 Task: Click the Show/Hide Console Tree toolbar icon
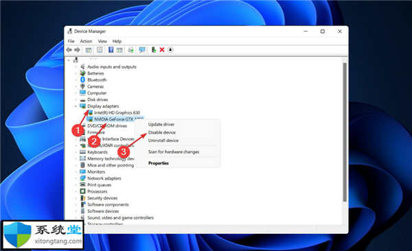pyautogui.click(x=89, y=49)
